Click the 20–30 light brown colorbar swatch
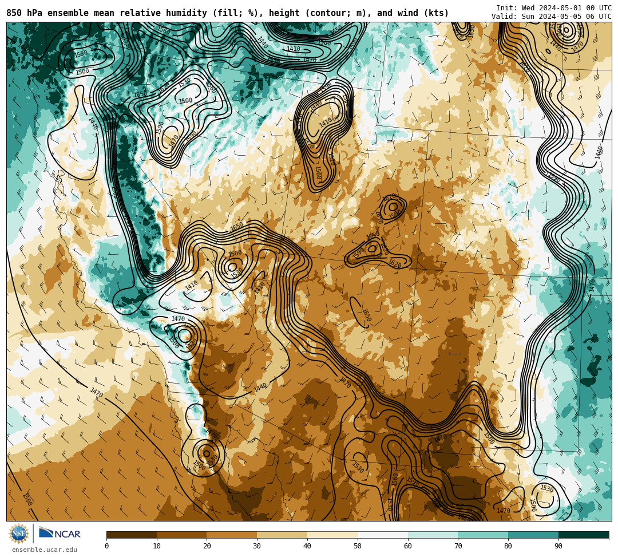618x557 pixels. [x=232, y=535]
